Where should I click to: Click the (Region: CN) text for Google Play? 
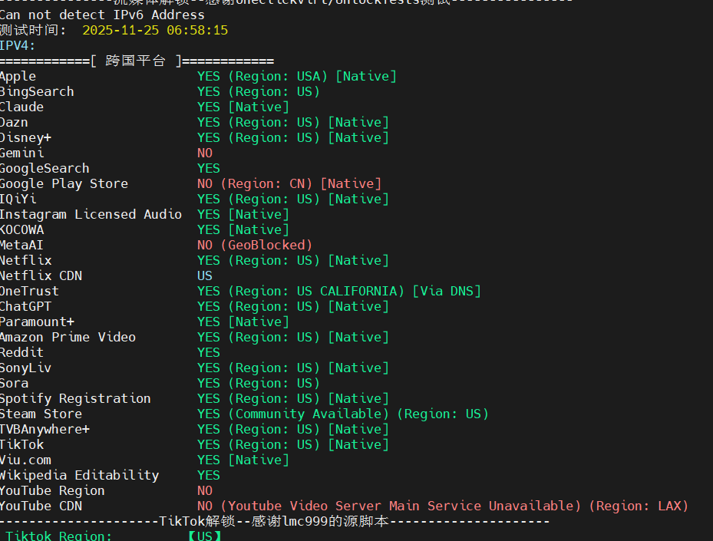[266, 184]
